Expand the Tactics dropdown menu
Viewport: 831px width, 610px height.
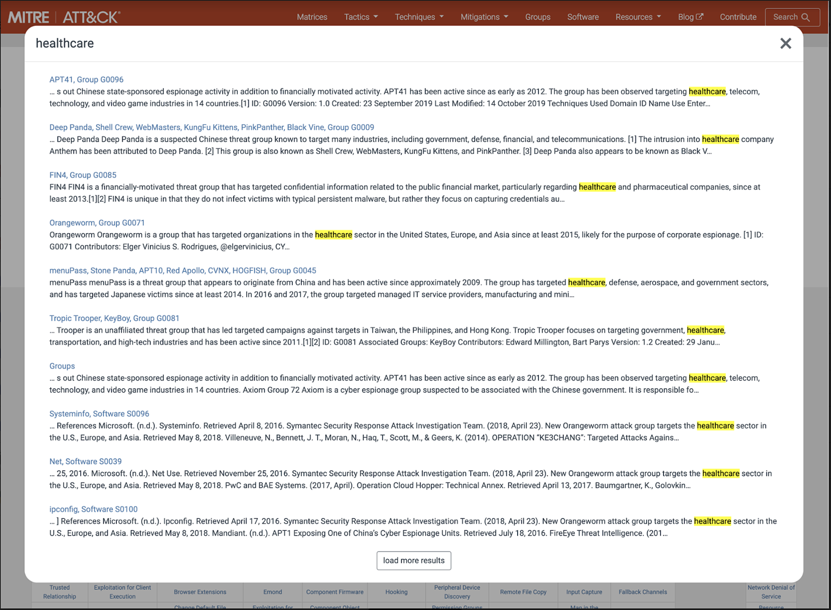361,17
